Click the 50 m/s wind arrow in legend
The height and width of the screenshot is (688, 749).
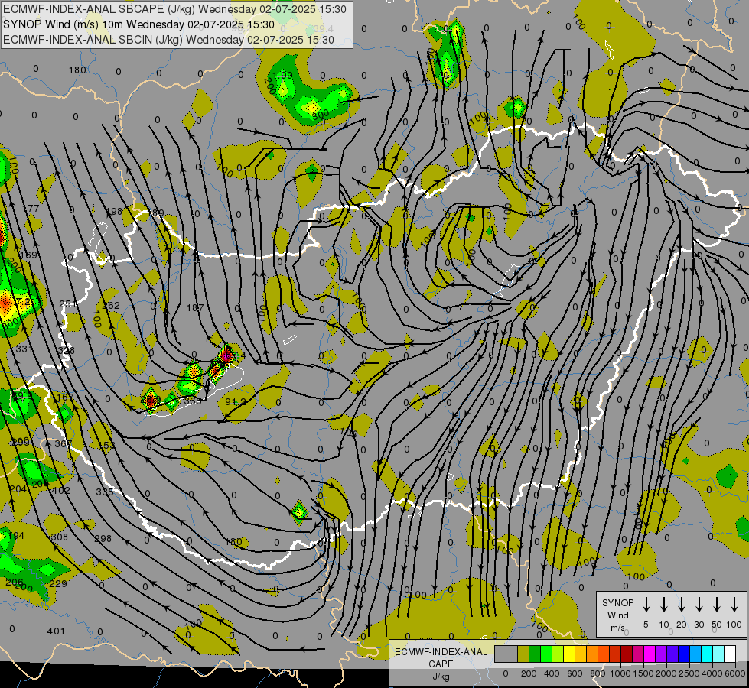[717, 605]
